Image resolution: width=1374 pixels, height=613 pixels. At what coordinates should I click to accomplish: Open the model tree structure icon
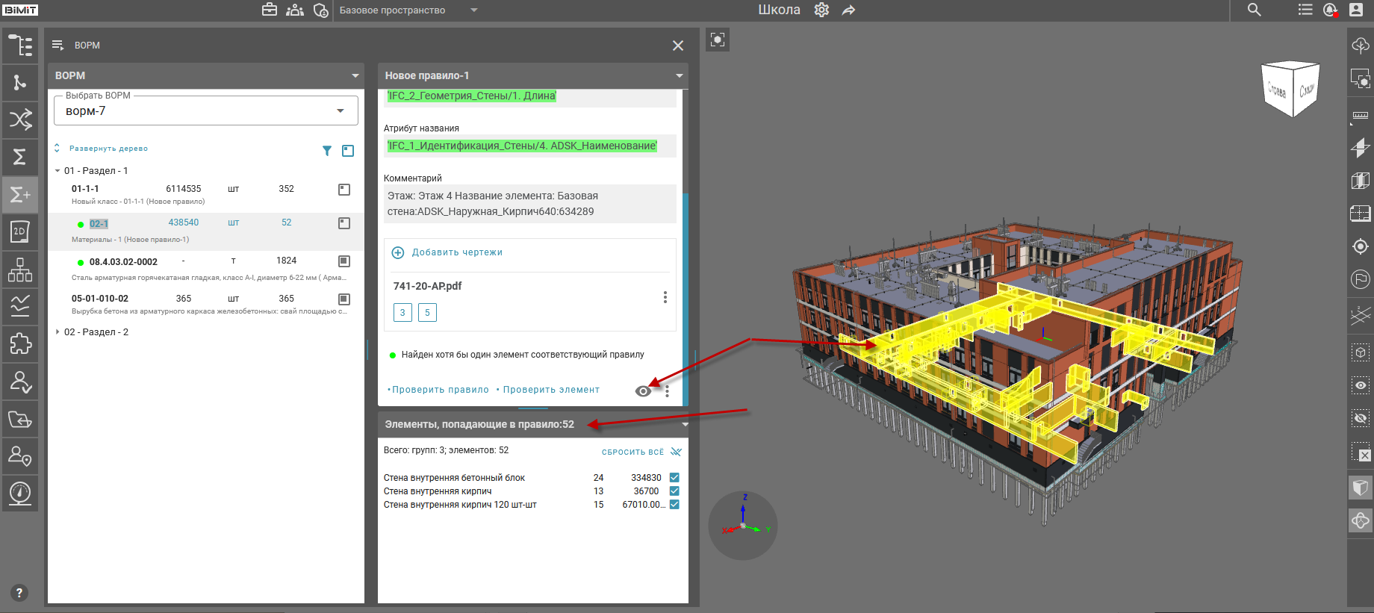[20, 46]
